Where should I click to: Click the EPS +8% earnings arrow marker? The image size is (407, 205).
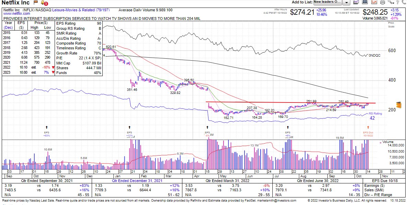coord(287,127)
